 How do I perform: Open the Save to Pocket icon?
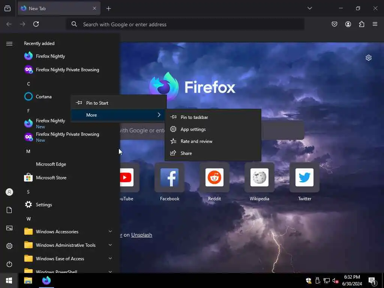[334, 24]
